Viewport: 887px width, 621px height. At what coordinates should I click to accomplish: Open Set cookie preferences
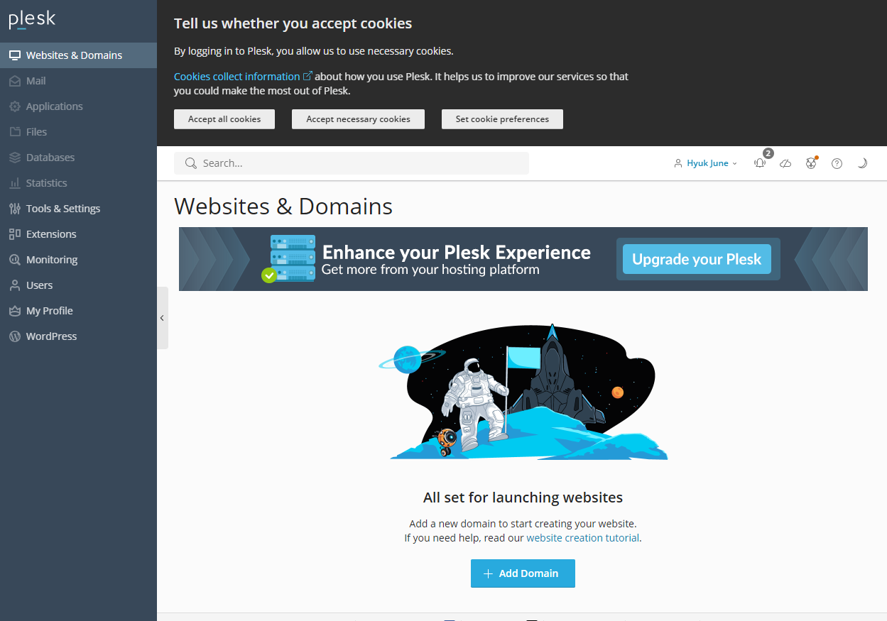[x=502, y=119]
